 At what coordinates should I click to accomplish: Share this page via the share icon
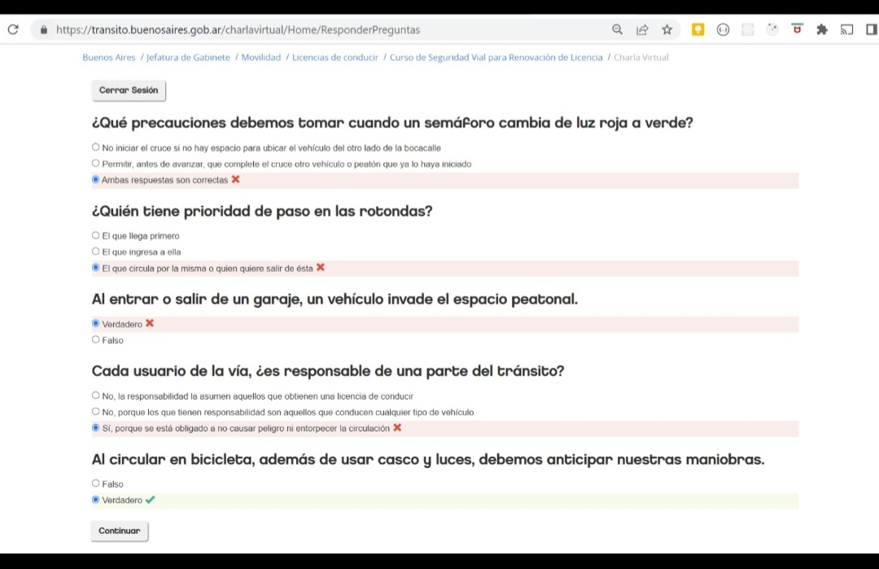pos(643,28)
